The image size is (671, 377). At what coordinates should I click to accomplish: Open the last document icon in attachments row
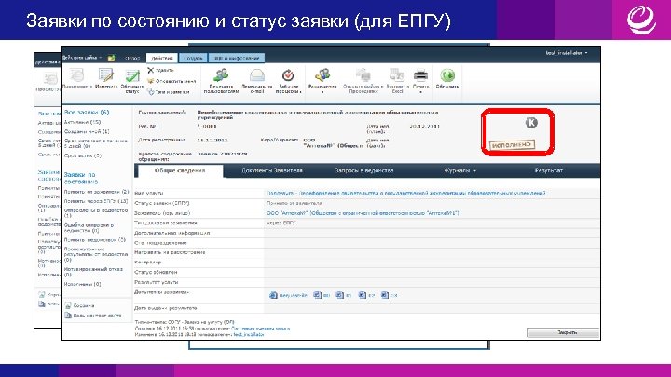pos(385,295)
